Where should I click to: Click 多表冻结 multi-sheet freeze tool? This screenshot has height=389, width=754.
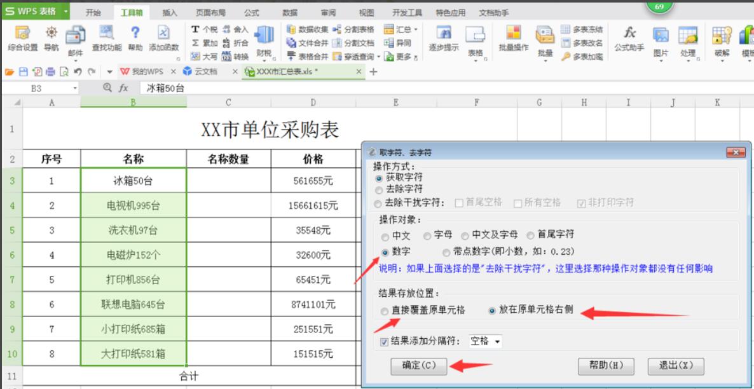581,30
